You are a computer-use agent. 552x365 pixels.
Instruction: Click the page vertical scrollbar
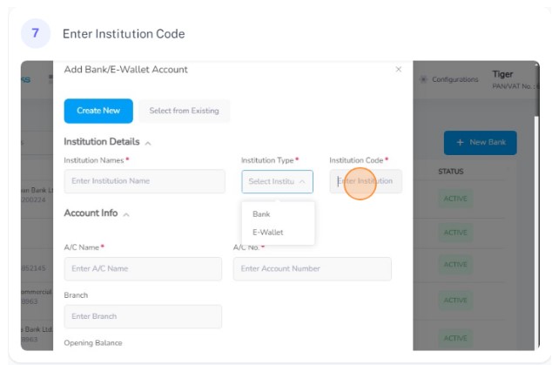point(537,91)
